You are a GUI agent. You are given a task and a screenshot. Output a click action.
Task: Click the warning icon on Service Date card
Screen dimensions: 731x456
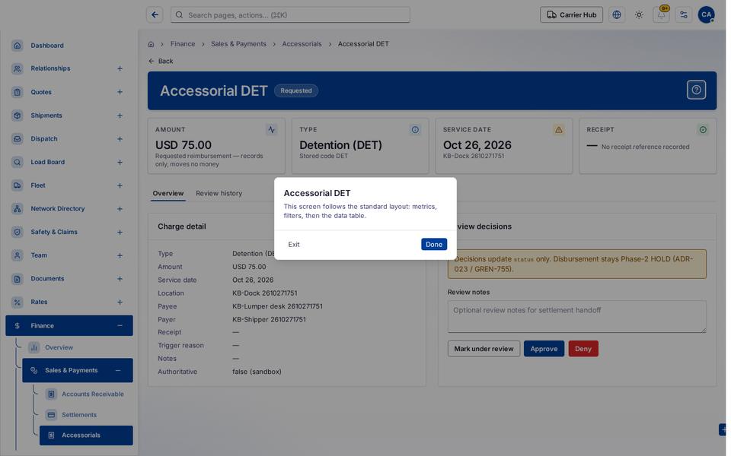click(x=558, y=130)
